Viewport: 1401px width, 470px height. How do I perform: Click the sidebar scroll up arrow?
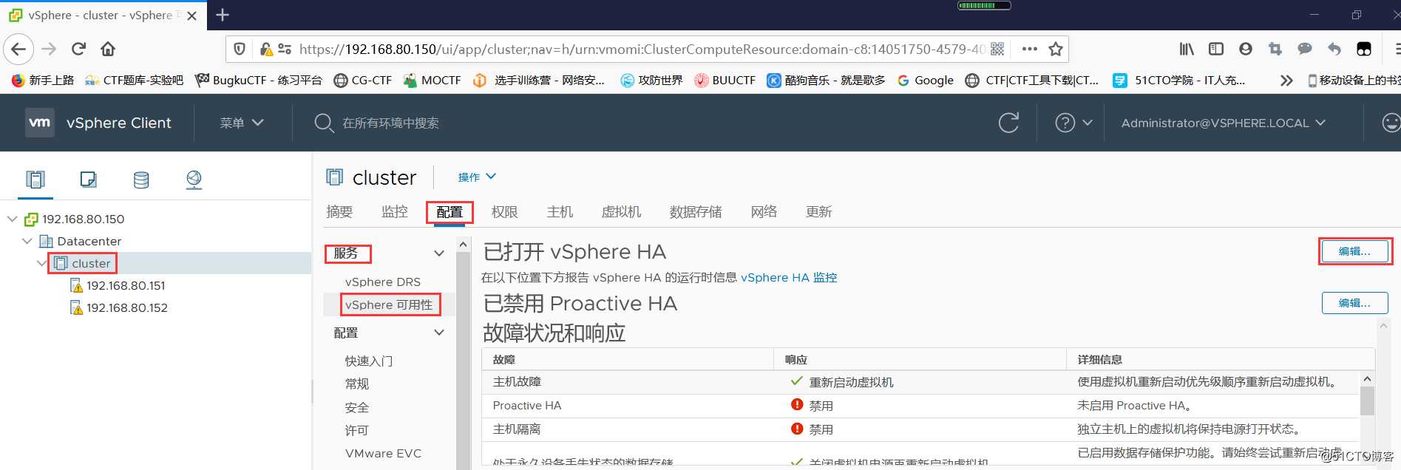coord(464,244)
